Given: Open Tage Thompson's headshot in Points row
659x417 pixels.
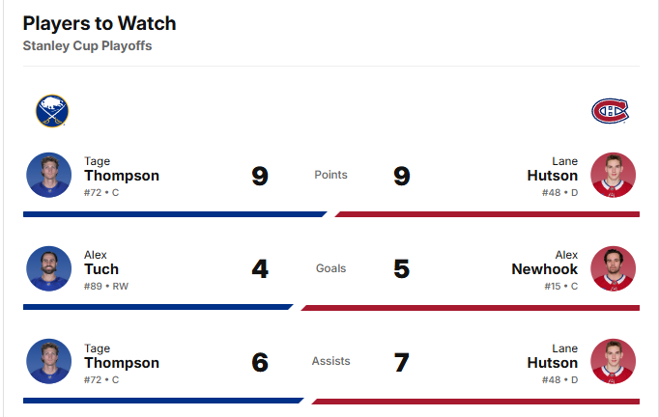Looking at the screenshot, I should point(48,175).
